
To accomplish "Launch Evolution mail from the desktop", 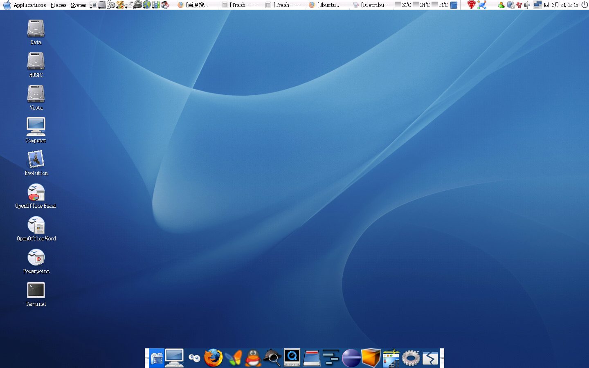I will coord(36,163).
